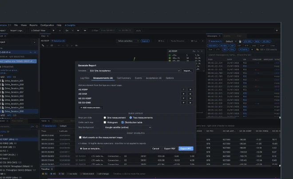
Task: Close the Map panel tab
Action: click(48, 36)
